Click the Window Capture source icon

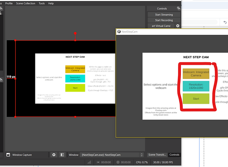pos(8,155)
